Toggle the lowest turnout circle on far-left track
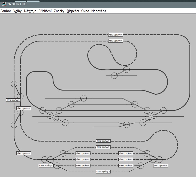Viewport: 196px width, 177px height. coord(14,125)
